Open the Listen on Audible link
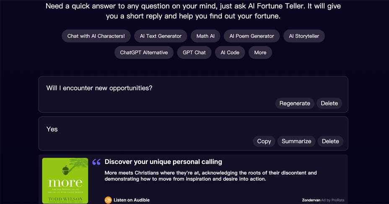 click(x=132, y=200)
